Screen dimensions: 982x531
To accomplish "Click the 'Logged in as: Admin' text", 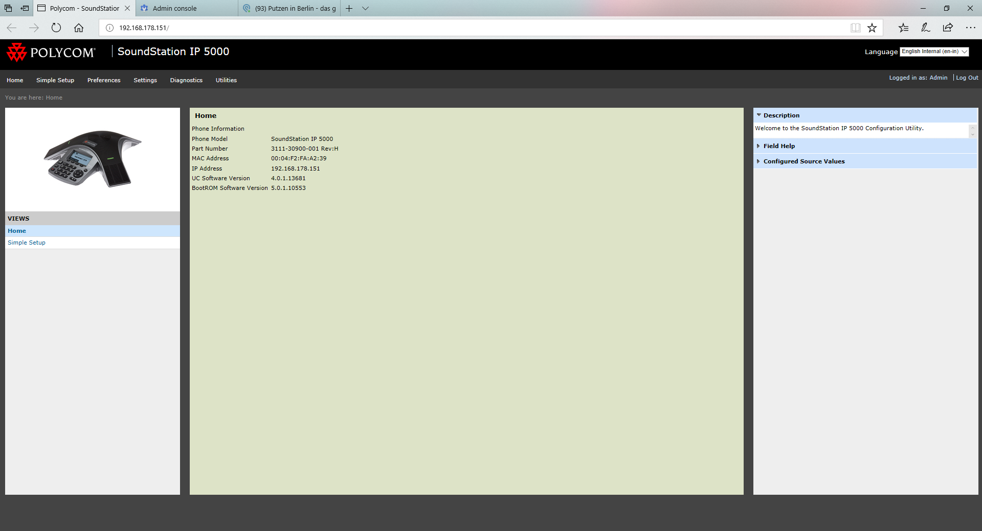I will 918,78.
